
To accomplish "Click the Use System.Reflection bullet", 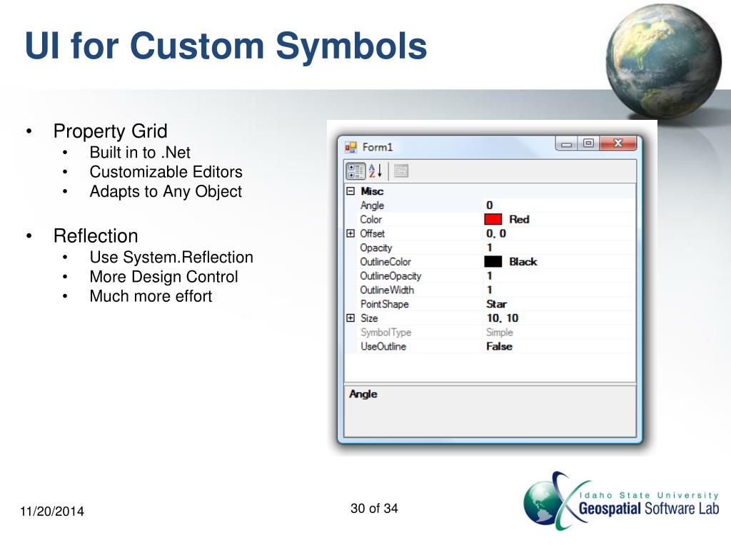I will click(171, 257).
